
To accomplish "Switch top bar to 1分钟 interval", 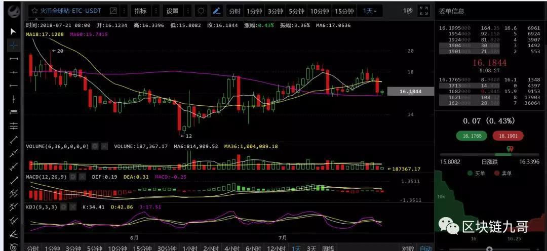I will pos(254,11).
